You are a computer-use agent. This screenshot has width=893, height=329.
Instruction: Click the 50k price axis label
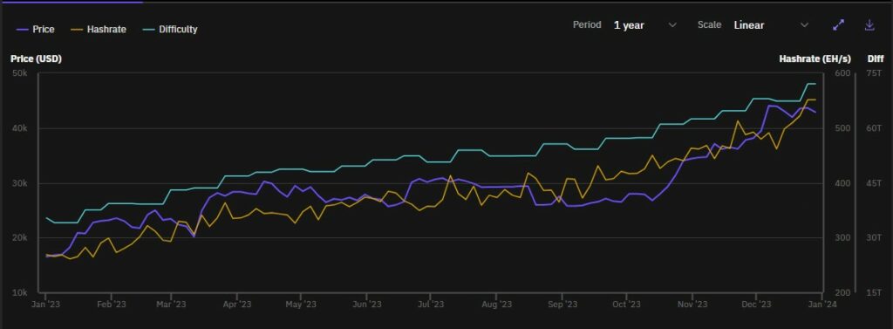click(20, 73)
